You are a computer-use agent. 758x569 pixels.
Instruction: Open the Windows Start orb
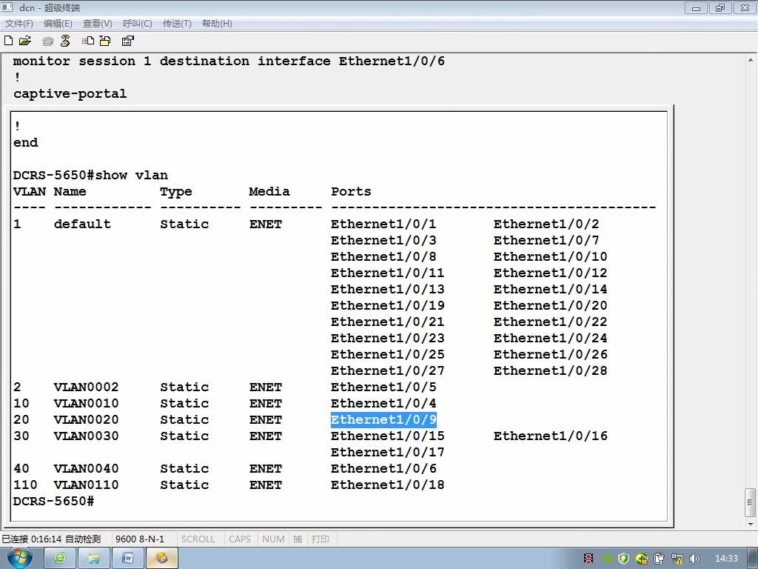[x=19, y=558]
